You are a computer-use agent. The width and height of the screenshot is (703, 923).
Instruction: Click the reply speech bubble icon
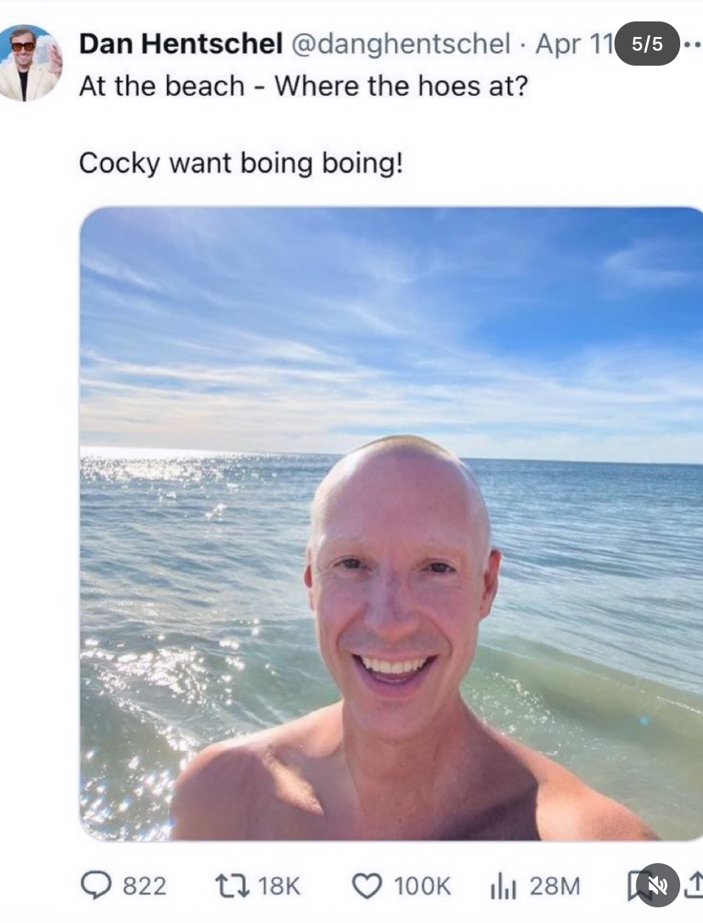click(96, 885)
